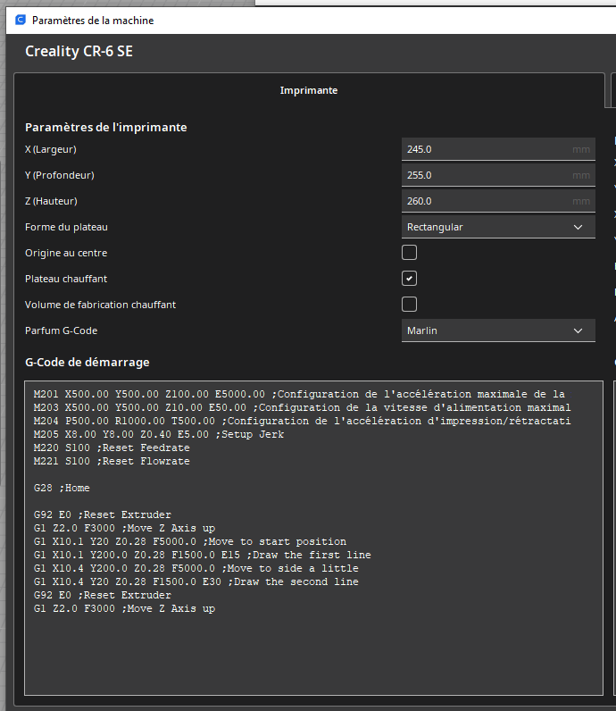
Task: Click the M221 S100 Reset Flowrate line
Action: (112, 461)
